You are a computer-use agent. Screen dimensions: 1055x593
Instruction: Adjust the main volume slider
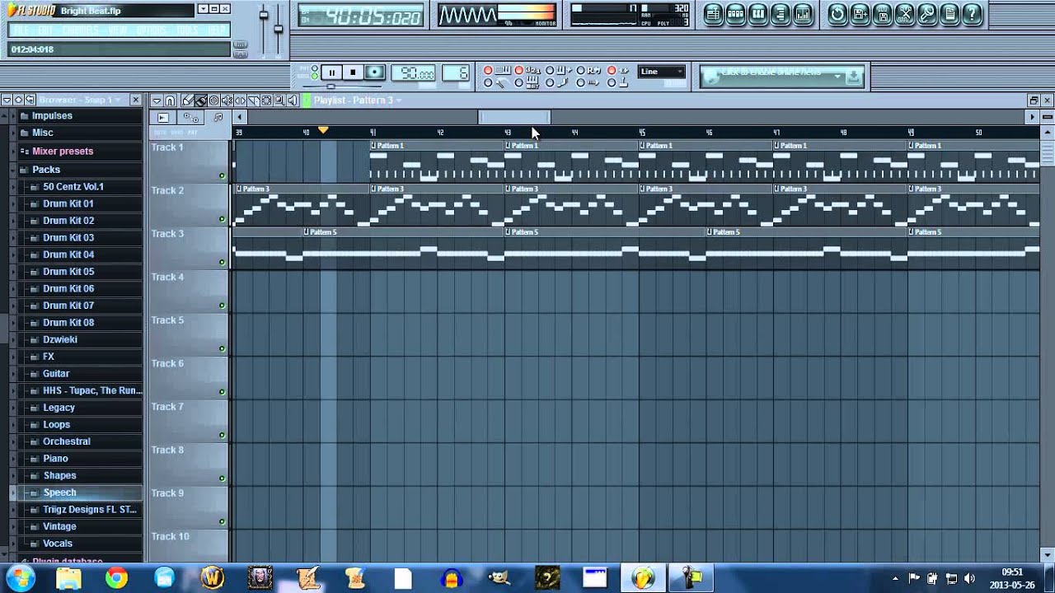coord(264,15)
